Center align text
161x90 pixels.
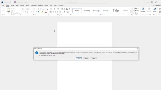(53, 12)
